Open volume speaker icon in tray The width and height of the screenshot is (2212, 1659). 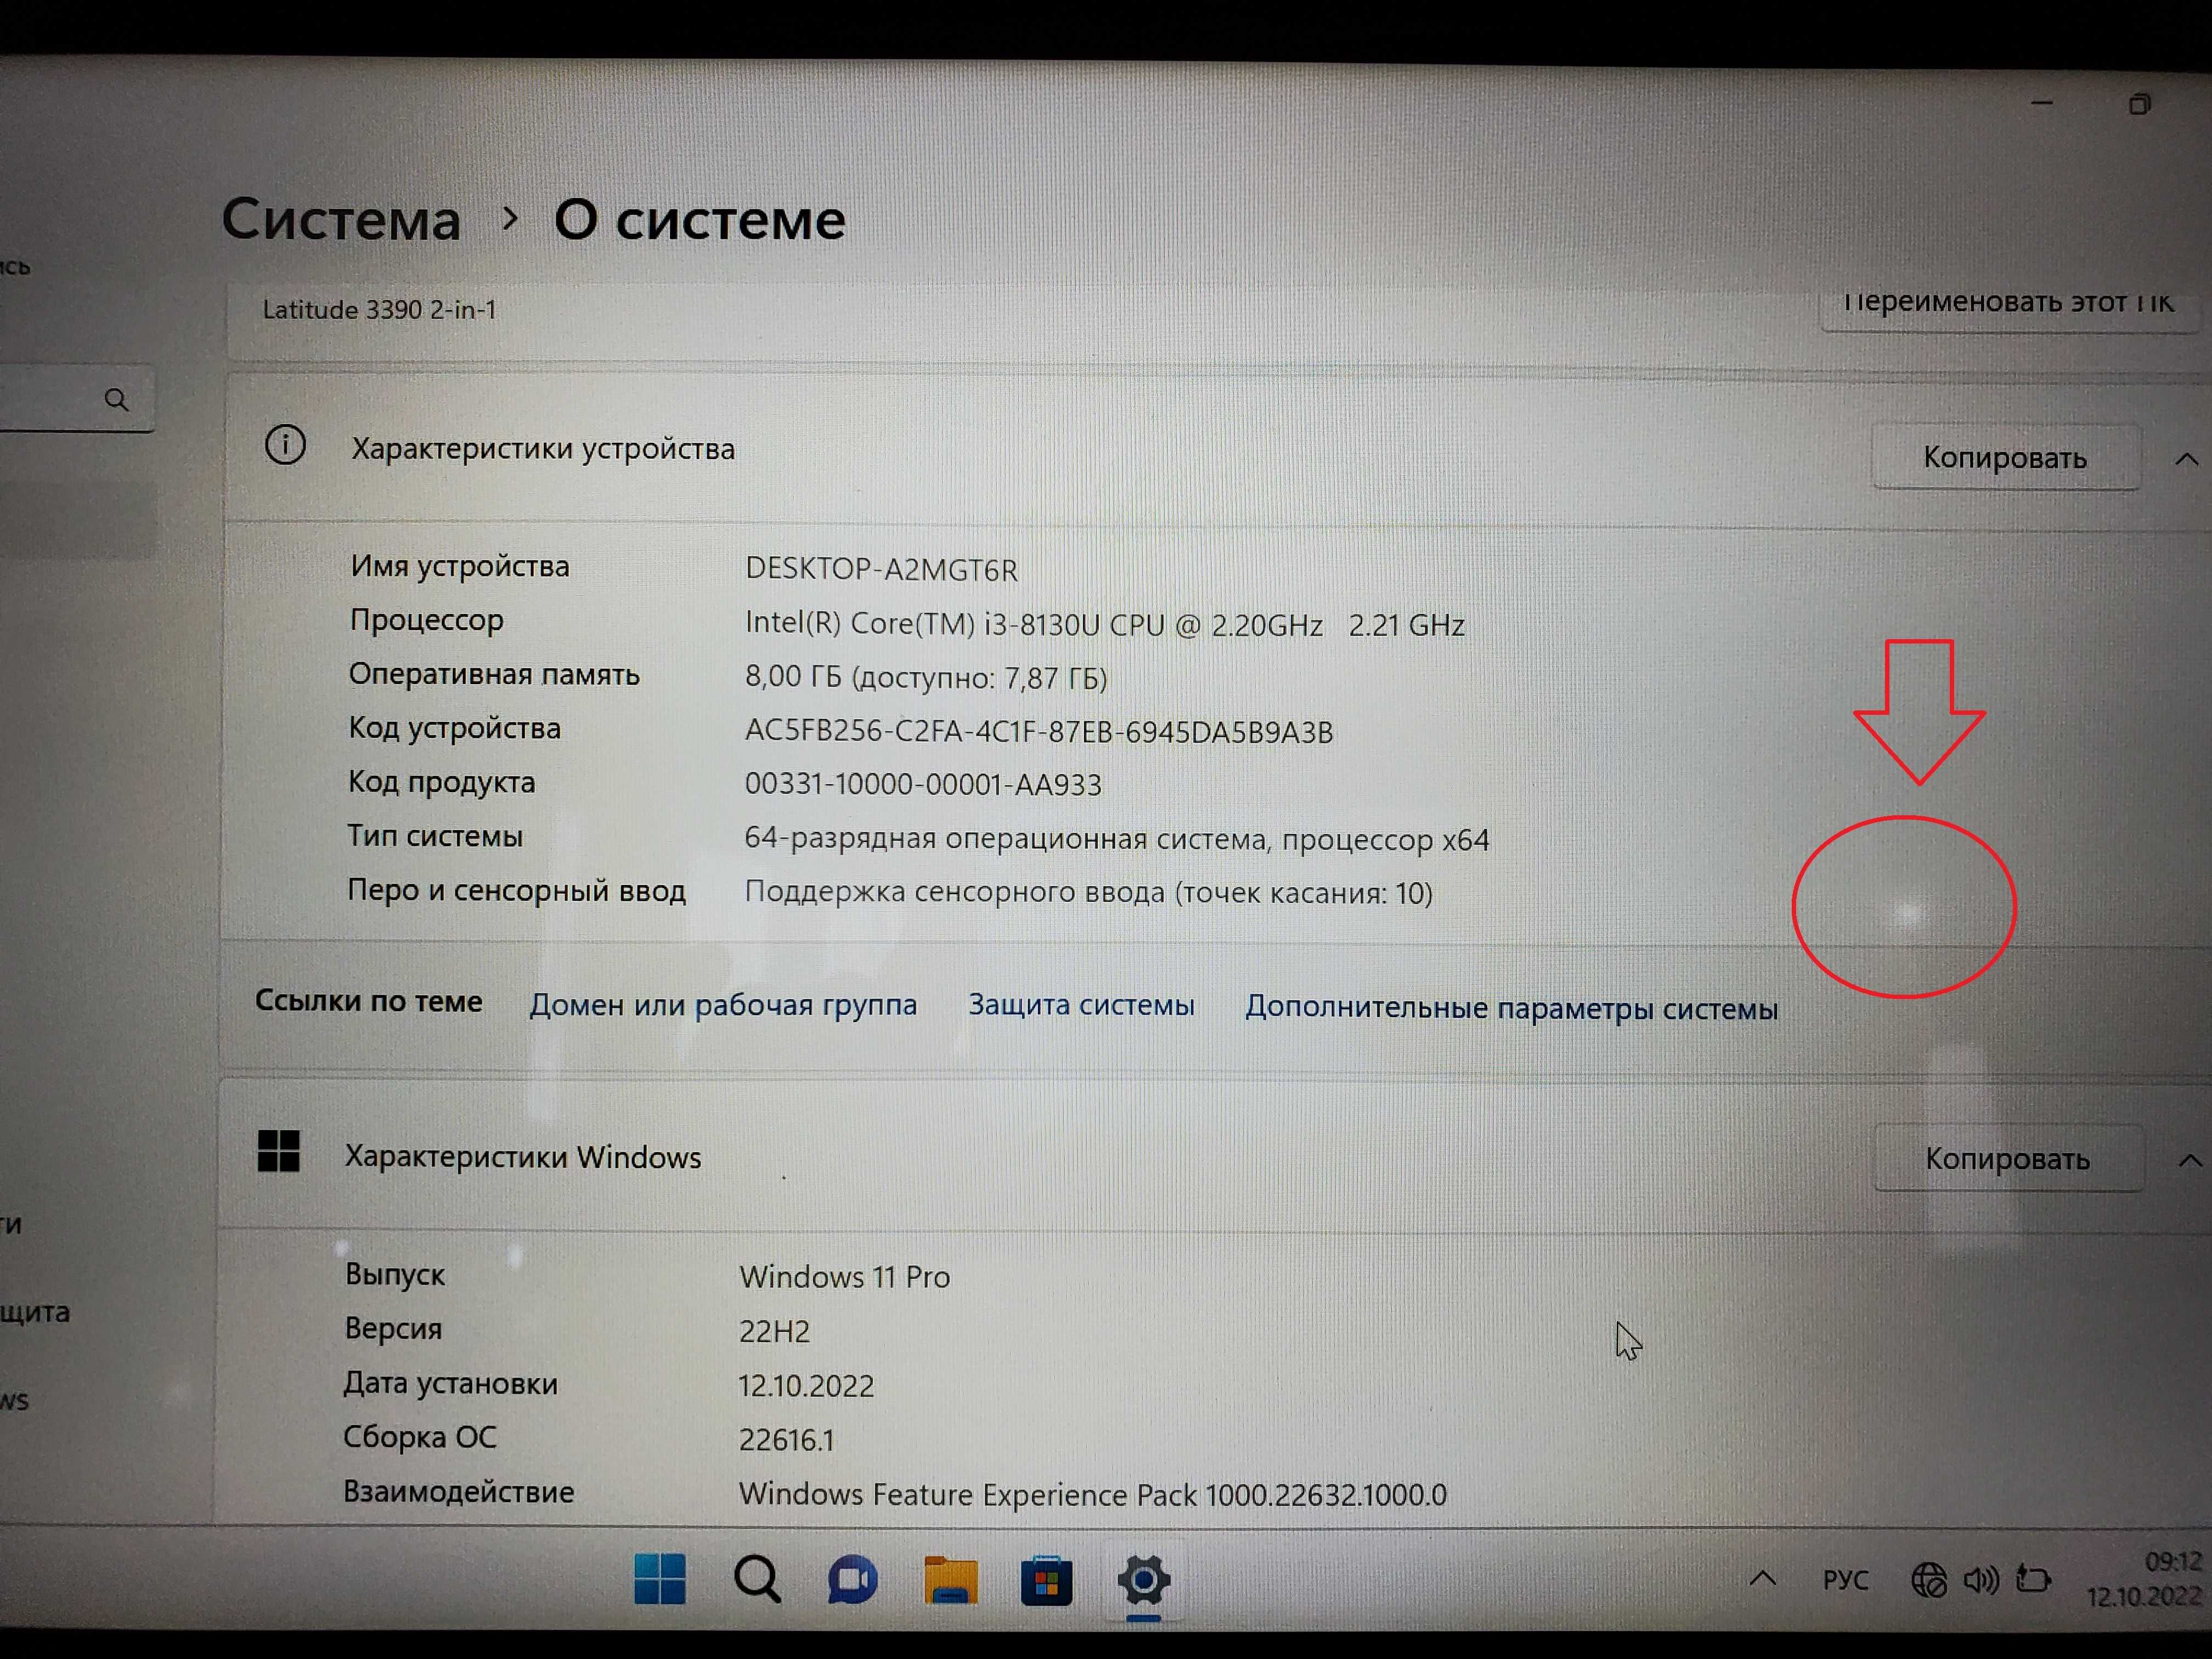pyautogui.click(x=1981, y=1580)
